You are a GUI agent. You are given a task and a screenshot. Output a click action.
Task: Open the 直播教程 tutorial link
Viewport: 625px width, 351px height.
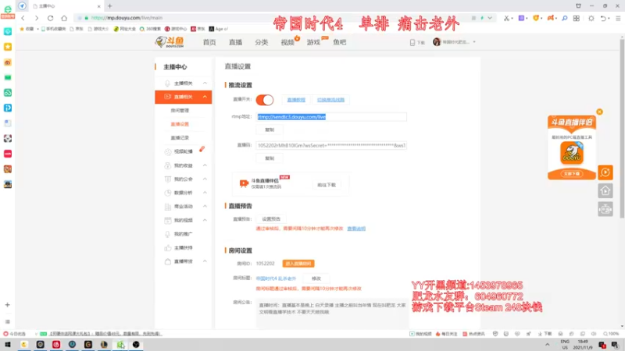[296, 100]
